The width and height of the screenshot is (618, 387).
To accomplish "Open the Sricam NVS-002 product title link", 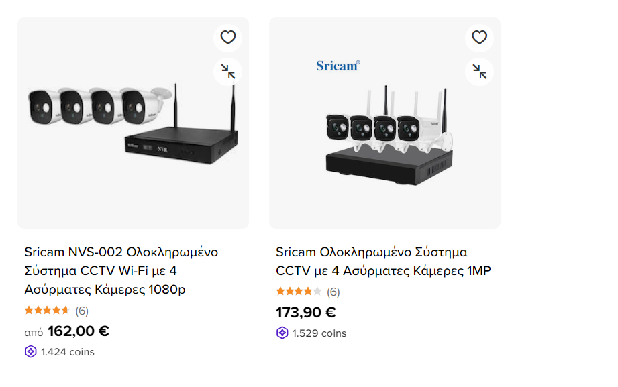I will click(121, 271).
